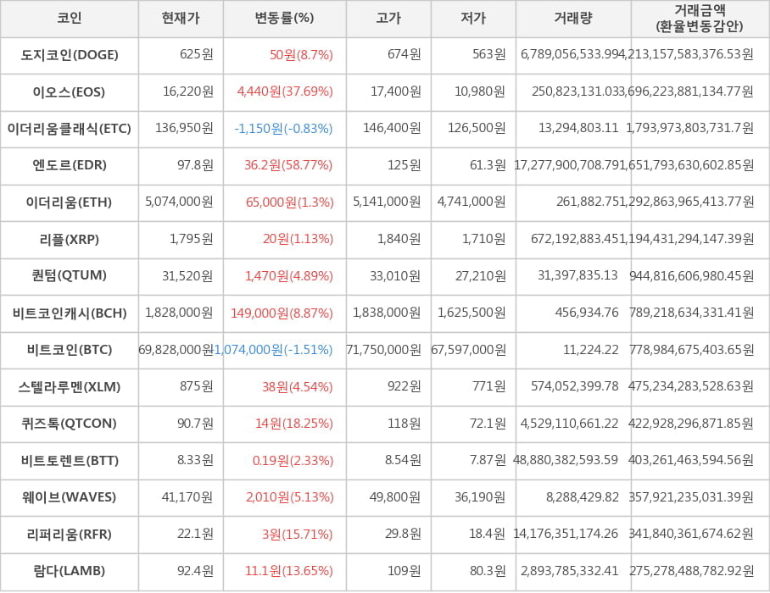Screen dimensions: 770x593
Task: Click BTC current price 69,828,000원
Action: click(x=176, y=350)
